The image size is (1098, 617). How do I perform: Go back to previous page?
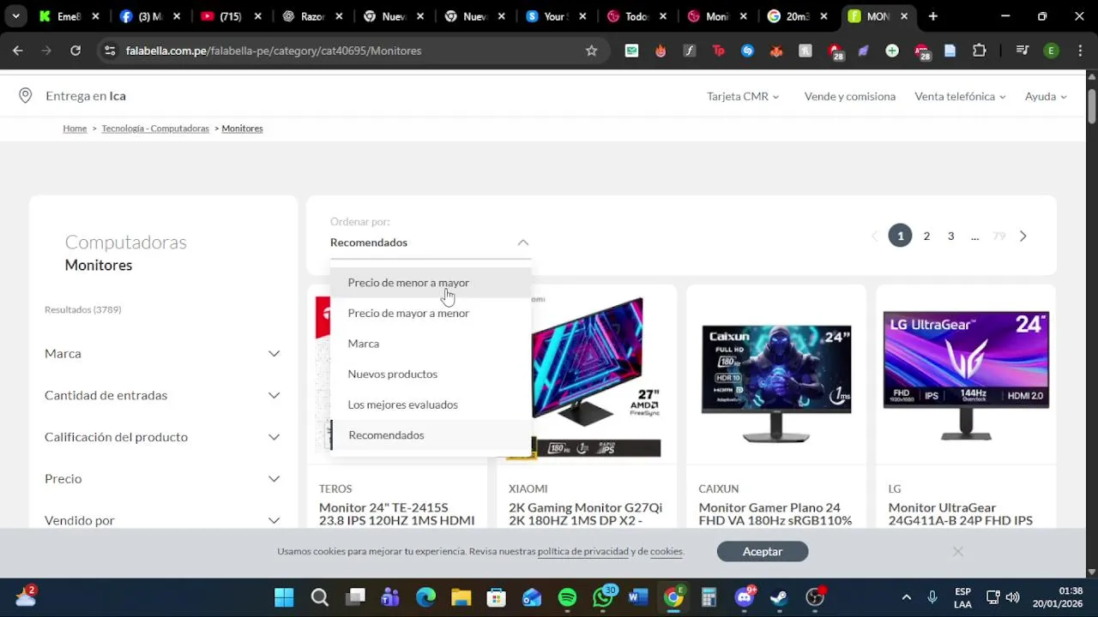[18, 51]
